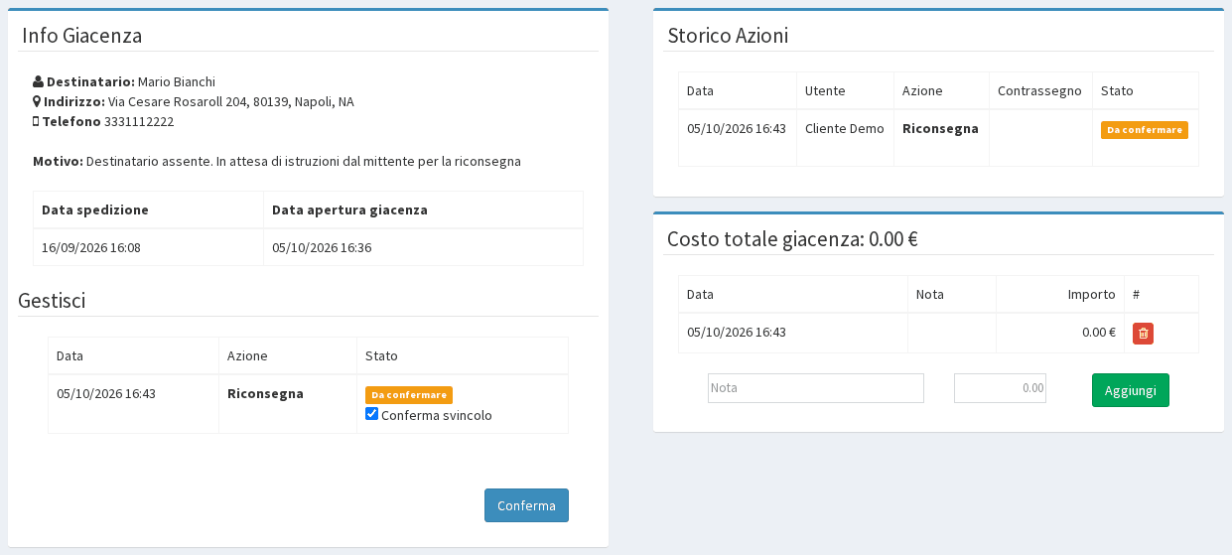The image size is (1232, 555).
Task: Click date 05/10/2026 16:43 in cost table
Action: (737, 332)
